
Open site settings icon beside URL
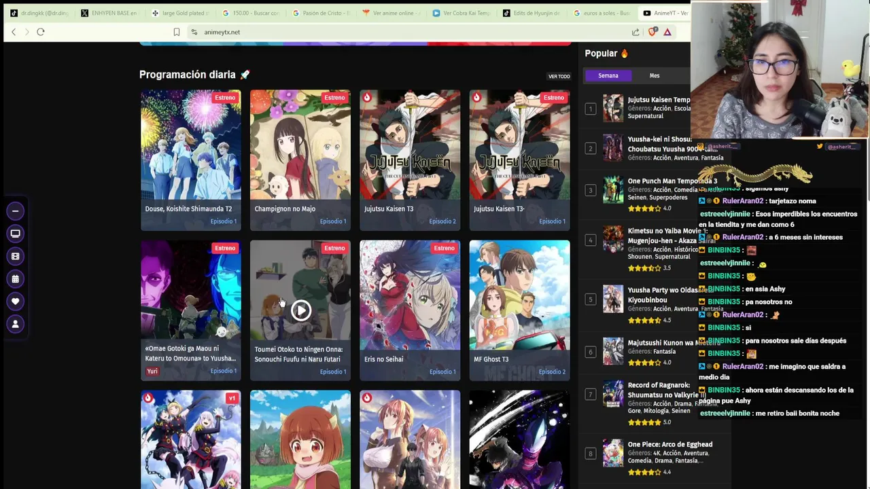pos(194,32)
